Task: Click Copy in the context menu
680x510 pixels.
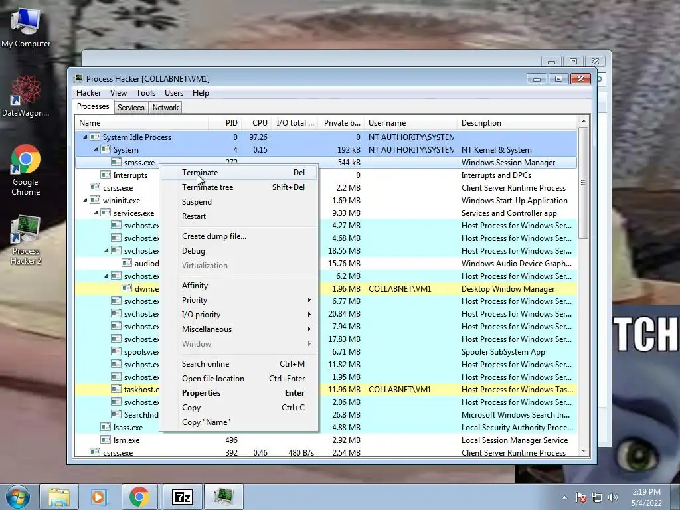Action: coord(239,408)
